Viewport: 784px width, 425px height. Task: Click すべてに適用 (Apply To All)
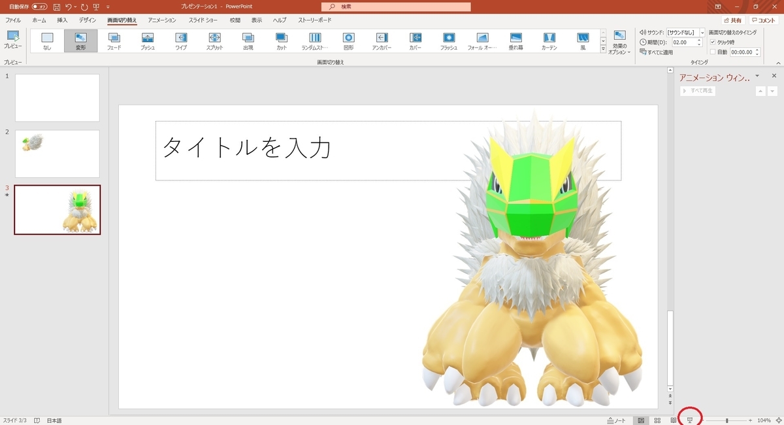(657, 52)
